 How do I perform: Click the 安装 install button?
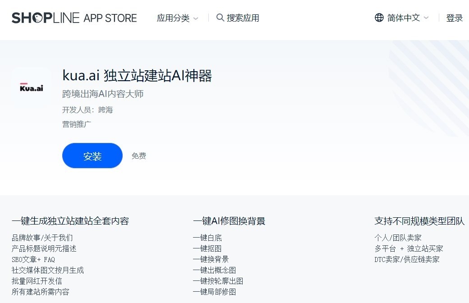click(x=92, y=155)
